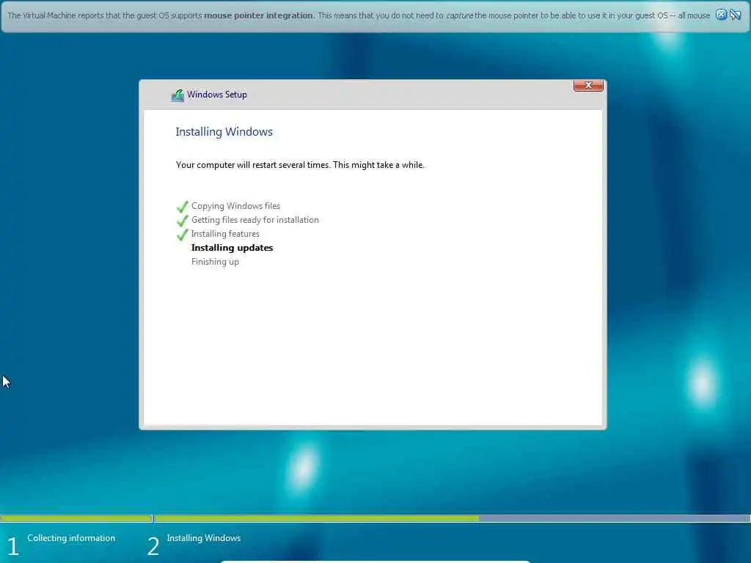Click the Collecting information progress bar
751x563 pixels.
pyautogui.click(x=76, y=518)
